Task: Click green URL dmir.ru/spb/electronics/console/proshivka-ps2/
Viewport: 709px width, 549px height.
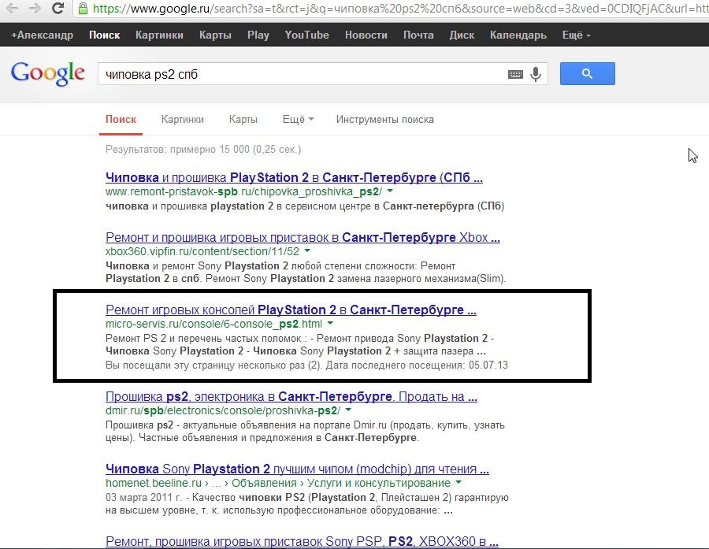Action: tap(223, 410)
